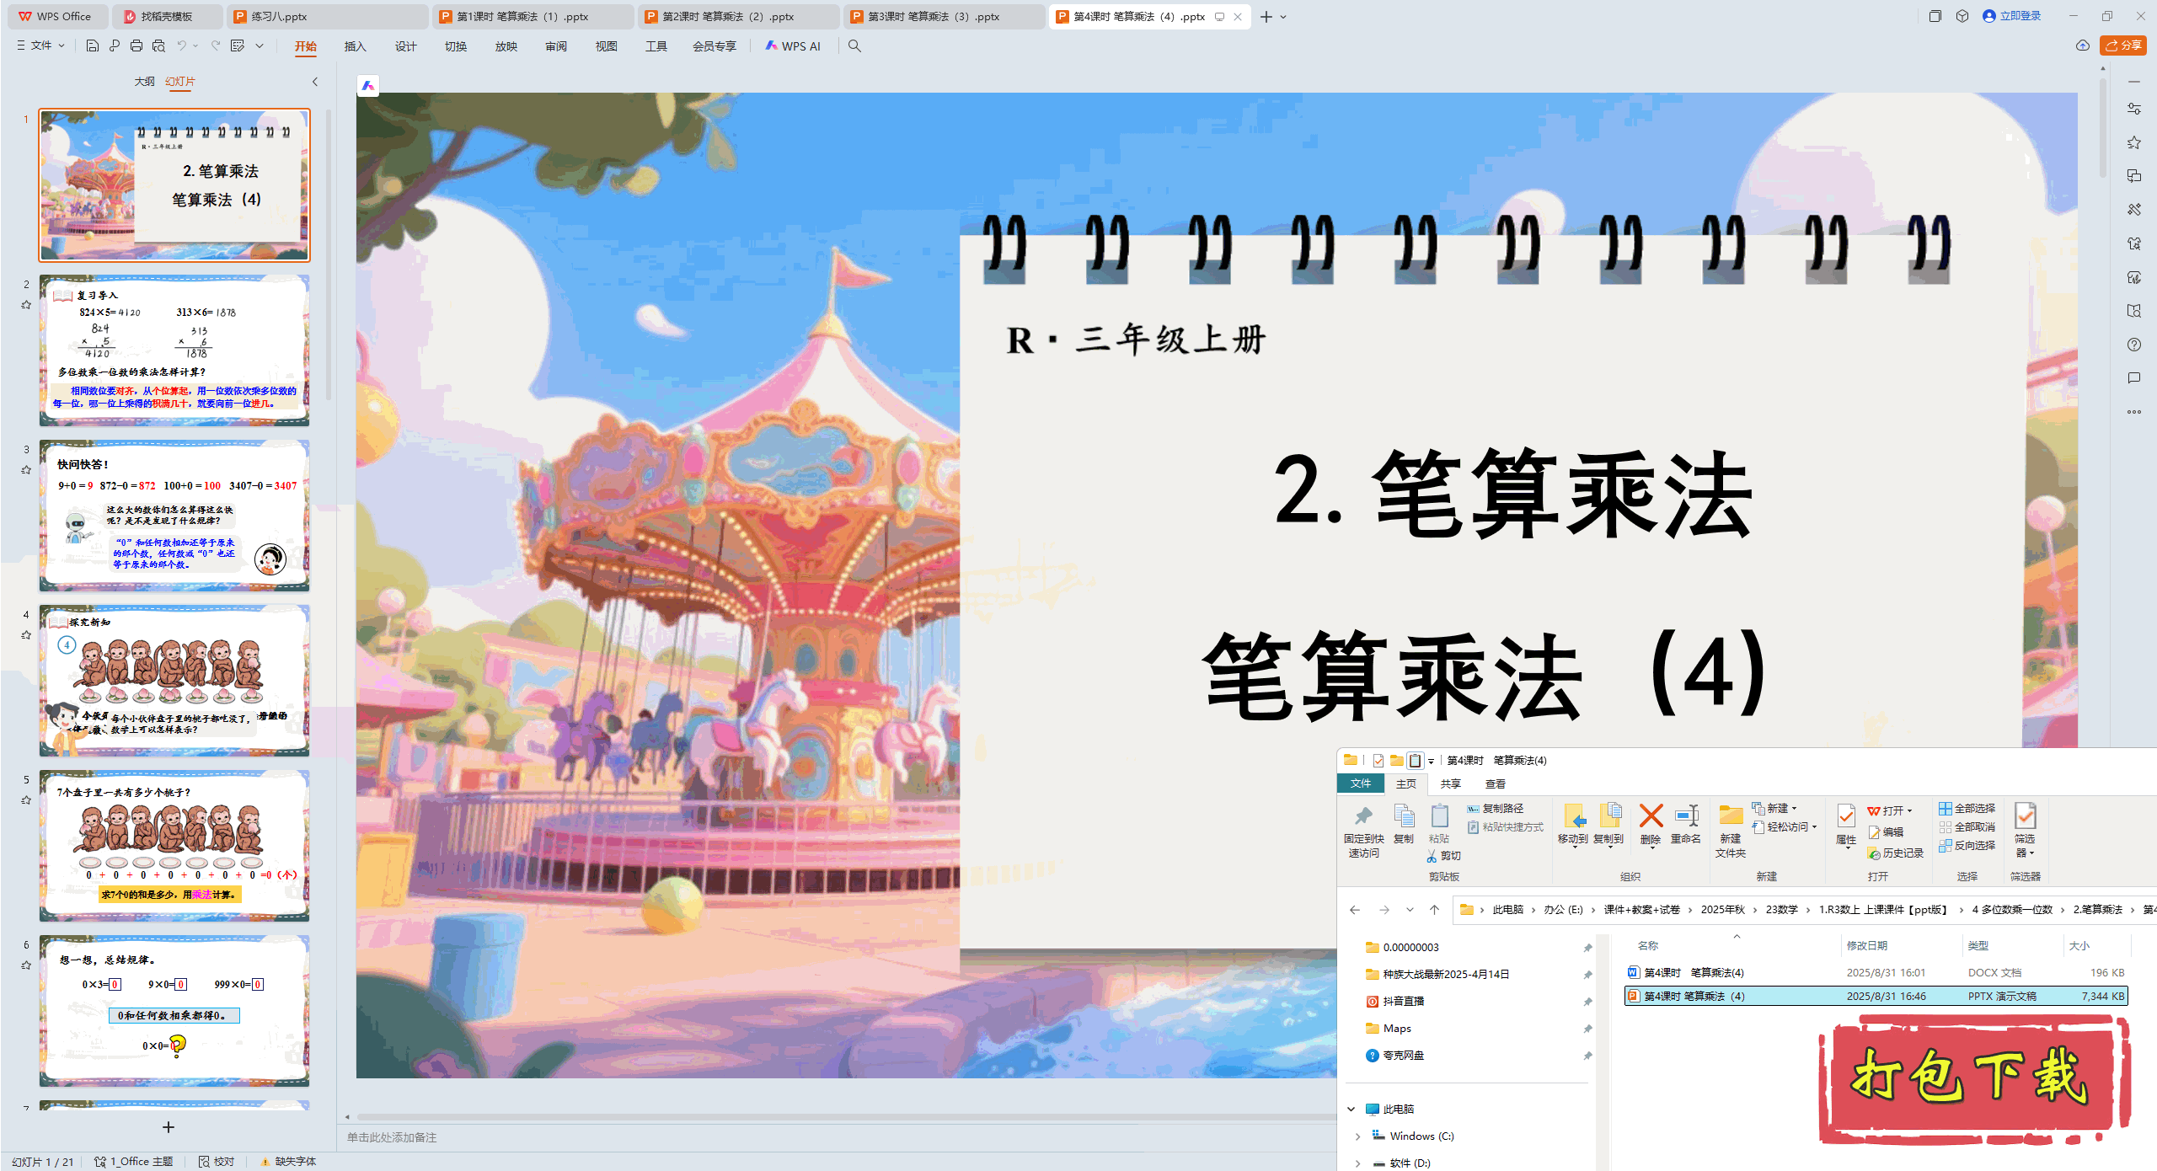Click 反向选择 in Explorer ribbon
Viewport: 2157px width, 1171px height.
coord(1967,845)
